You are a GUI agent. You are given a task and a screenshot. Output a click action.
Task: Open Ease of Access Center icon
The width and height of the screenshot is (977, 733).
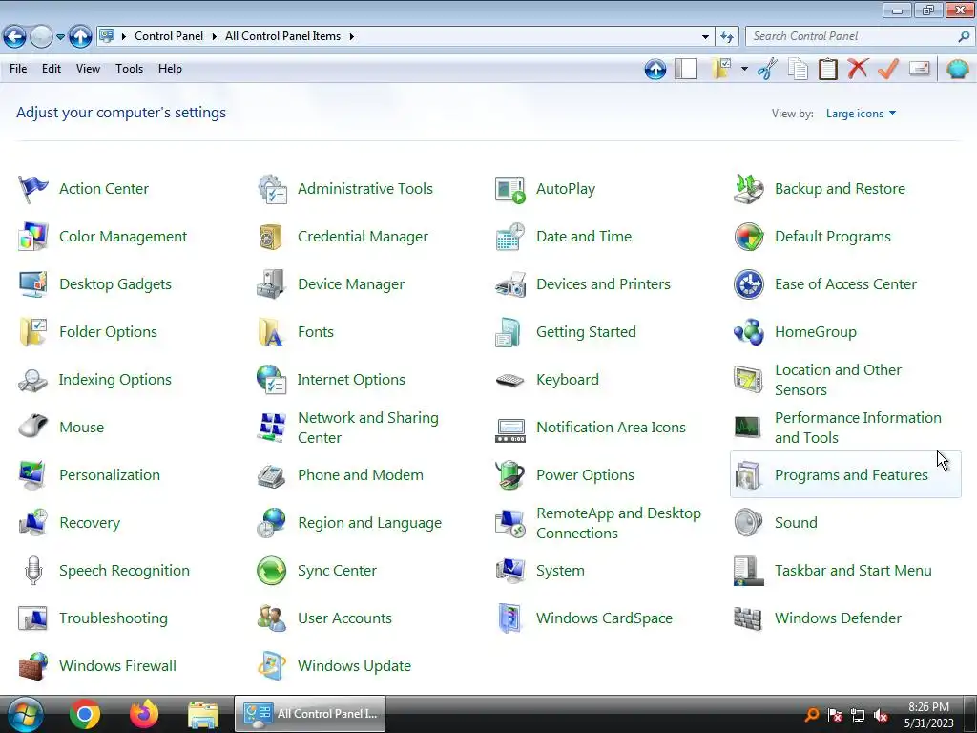748,284
